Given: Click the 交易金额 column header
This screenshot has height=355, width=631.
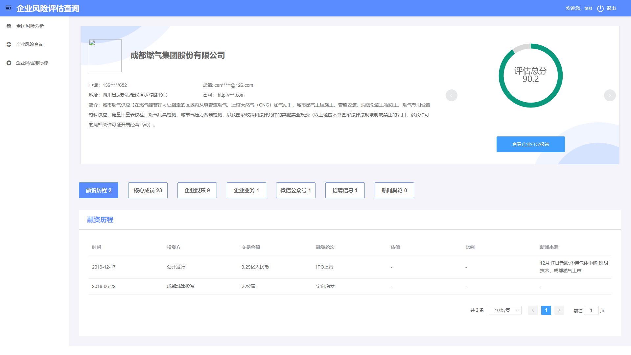Looking at the screenshot, I should pyautogui.click(x=251, y=247).
